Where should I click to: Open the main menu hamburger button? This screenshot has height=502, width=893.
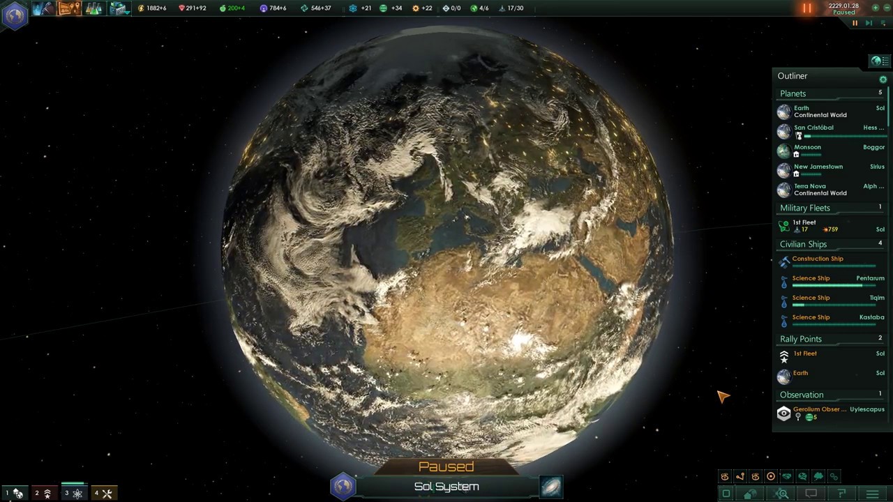click(872, 494)
